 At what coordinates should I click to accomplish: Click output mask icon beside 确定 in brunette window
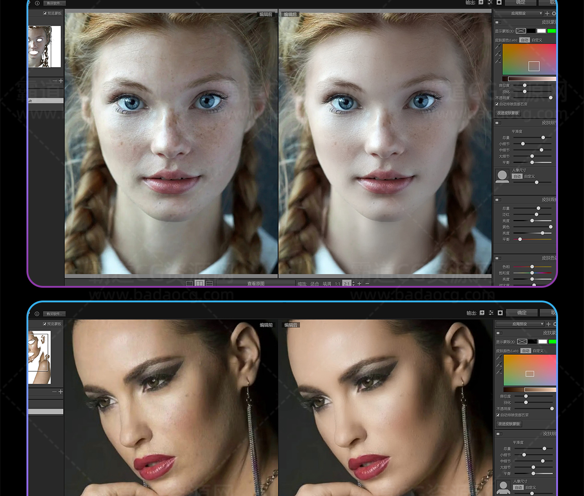click(x=500, y=313)
